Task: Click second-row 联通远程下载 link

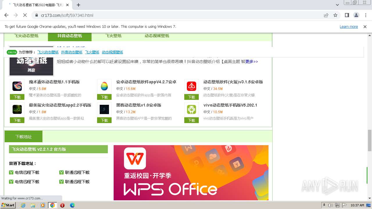Action: click(x=77, y=182)
